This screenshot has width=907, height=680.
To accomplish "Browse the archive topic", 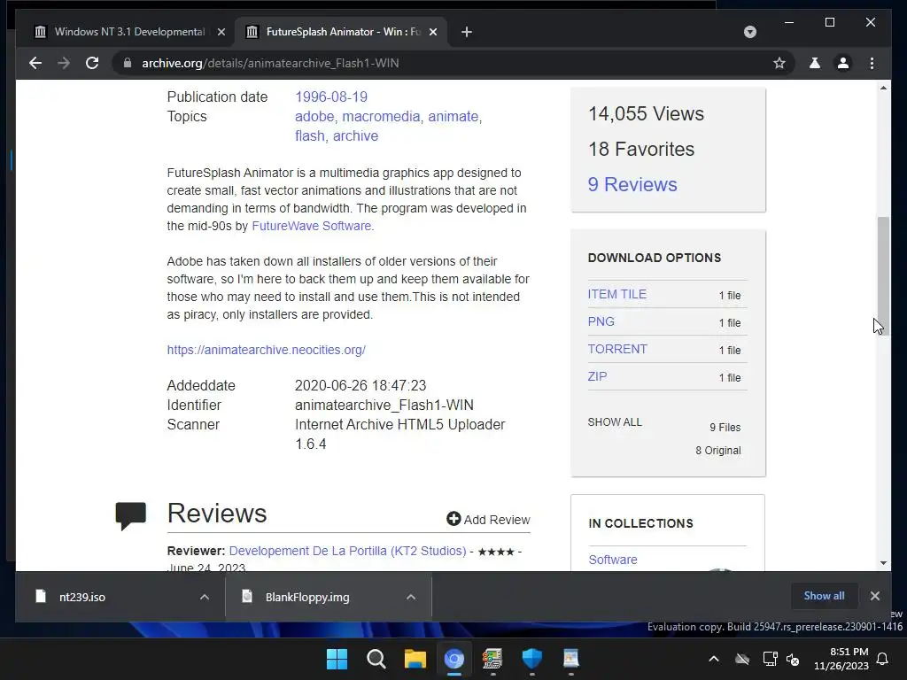I will pyautogui.click(x=355, y=135).
